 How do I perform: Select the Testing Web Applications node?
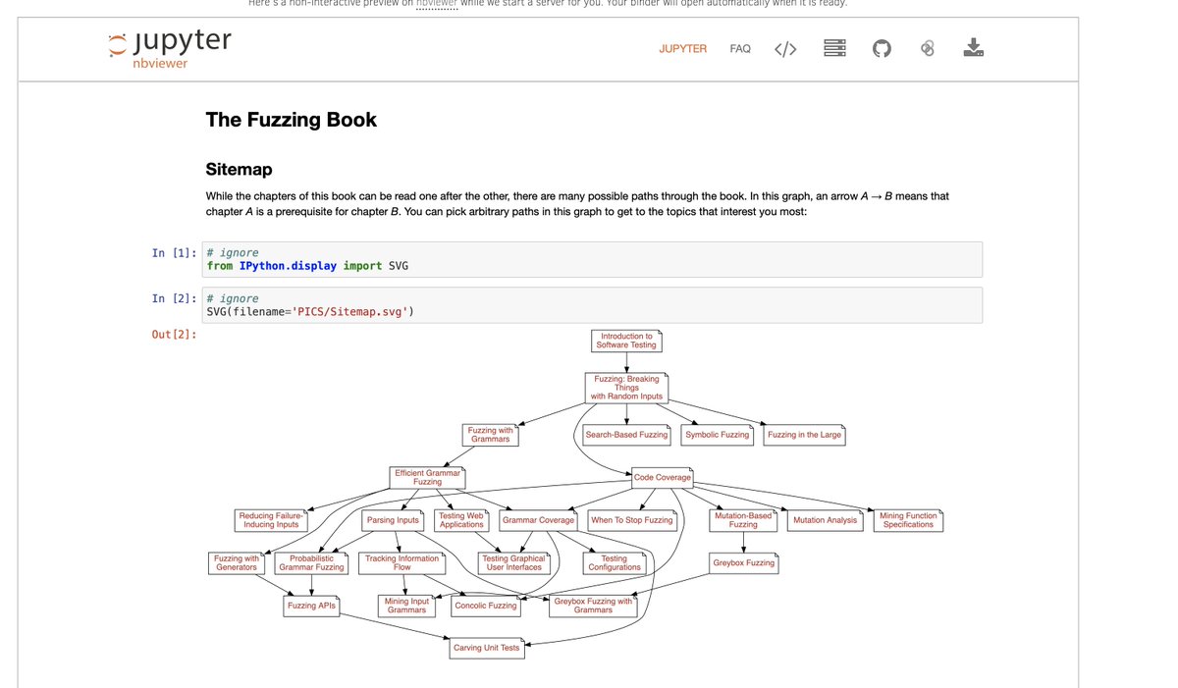tap(460, 520)
